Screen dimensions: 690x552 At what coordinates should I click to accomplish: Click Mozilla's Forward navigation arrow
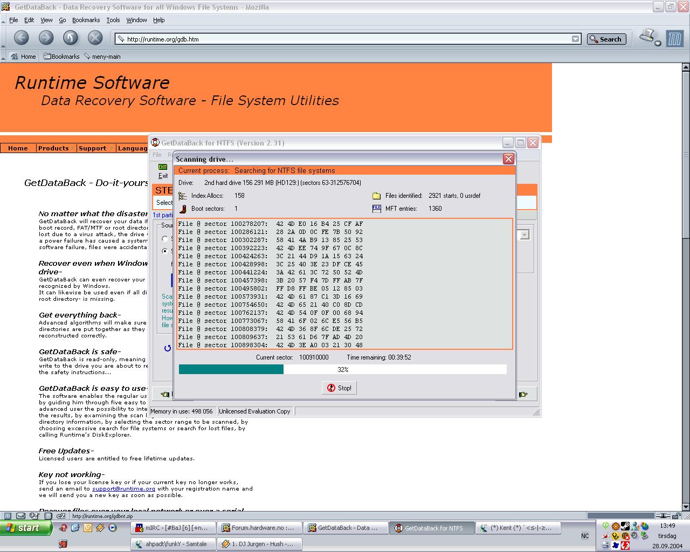[x=46, y=38]
